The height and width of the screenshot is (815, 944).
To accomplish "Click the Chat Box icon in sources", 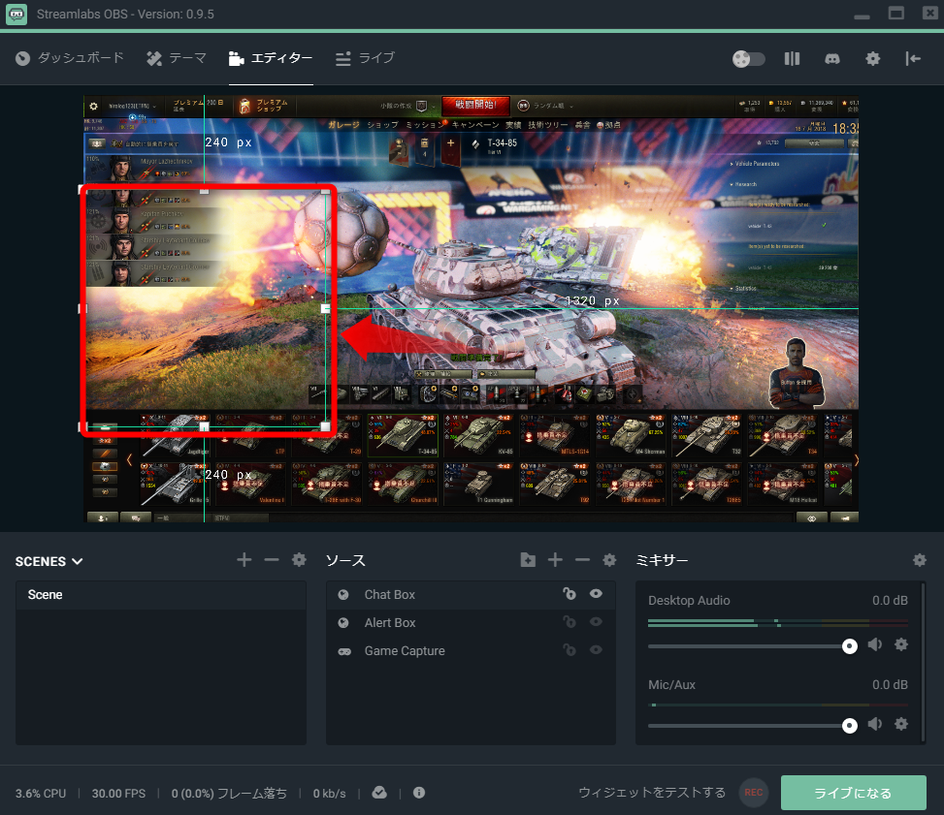I will tap(343, 595).
